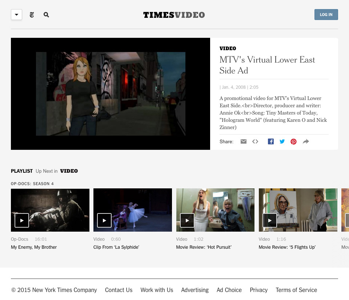Image resolution: width=349 pixels, height=300 pixels.
Task: Open the 'La Sylphide' ballet thumbnail
Action: [133, 210]
